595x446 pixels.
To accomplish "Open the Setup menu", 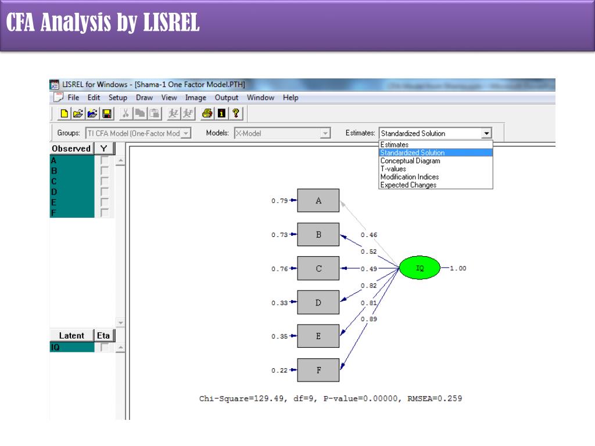I will (x=117, y=98).
